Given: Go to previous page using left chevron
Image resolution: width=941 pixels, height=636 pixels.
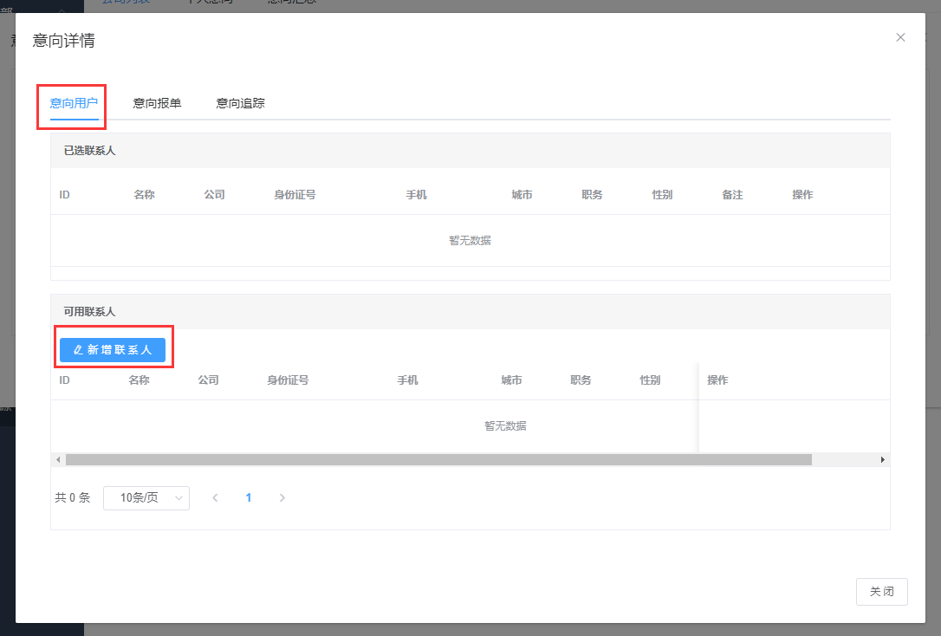Looking at the screenshot, I should 215,497.
